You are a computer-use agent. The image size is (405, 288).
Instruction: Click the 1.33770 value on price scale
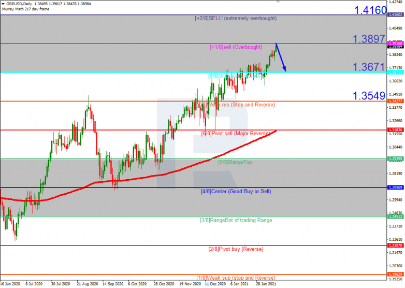[x=396, y=107]
